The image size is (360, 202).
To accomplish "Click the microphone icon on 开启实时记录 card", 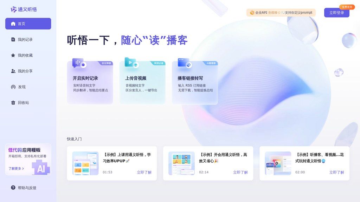I will coord(79,63).
